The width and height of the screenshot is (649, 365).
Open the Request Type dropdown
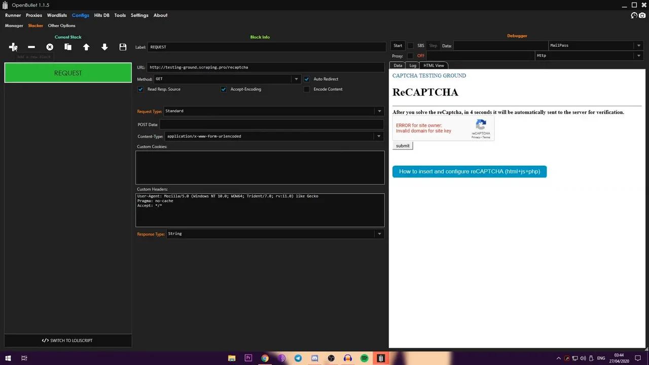379,111
